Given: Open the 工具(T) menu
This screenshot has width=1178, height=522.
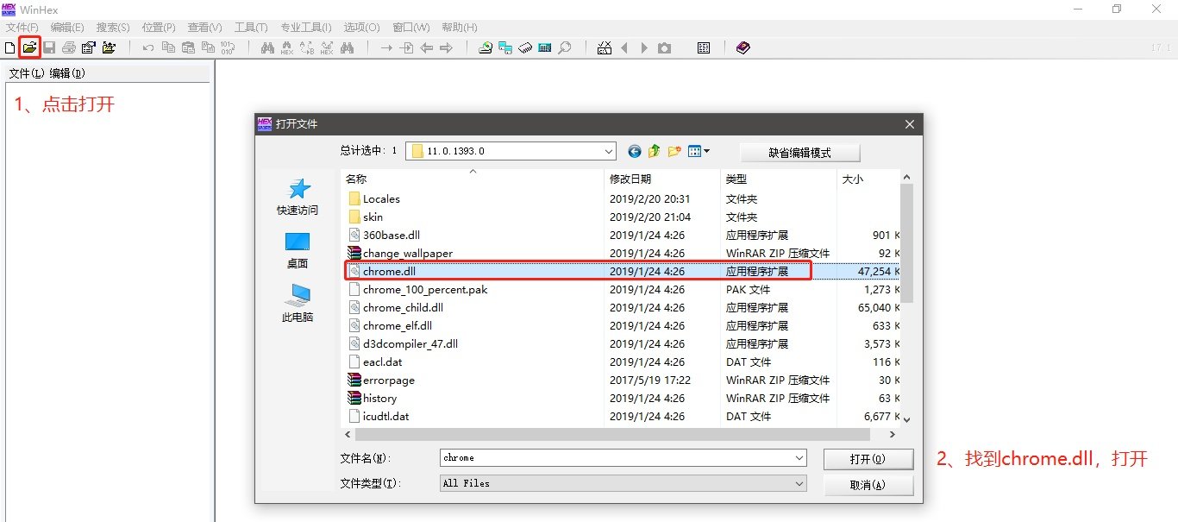Looking at the screenshot, I should 251,28.
